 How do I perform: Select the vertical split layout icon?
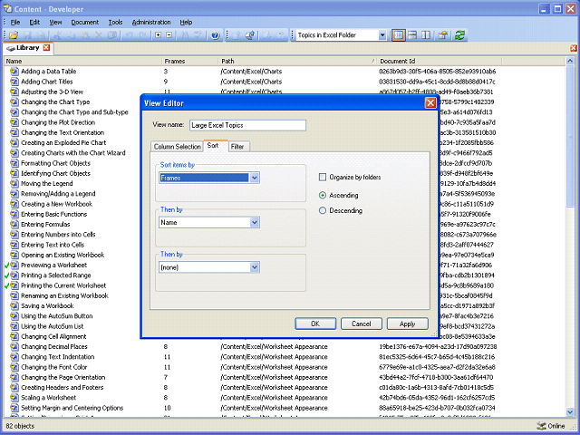tap(426, 35)
